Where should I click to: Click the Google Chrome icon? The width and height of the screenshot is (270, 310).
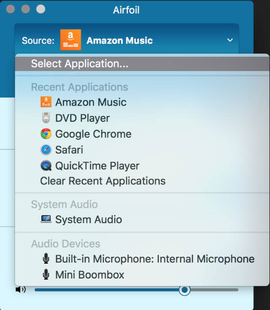click(46, 134)
